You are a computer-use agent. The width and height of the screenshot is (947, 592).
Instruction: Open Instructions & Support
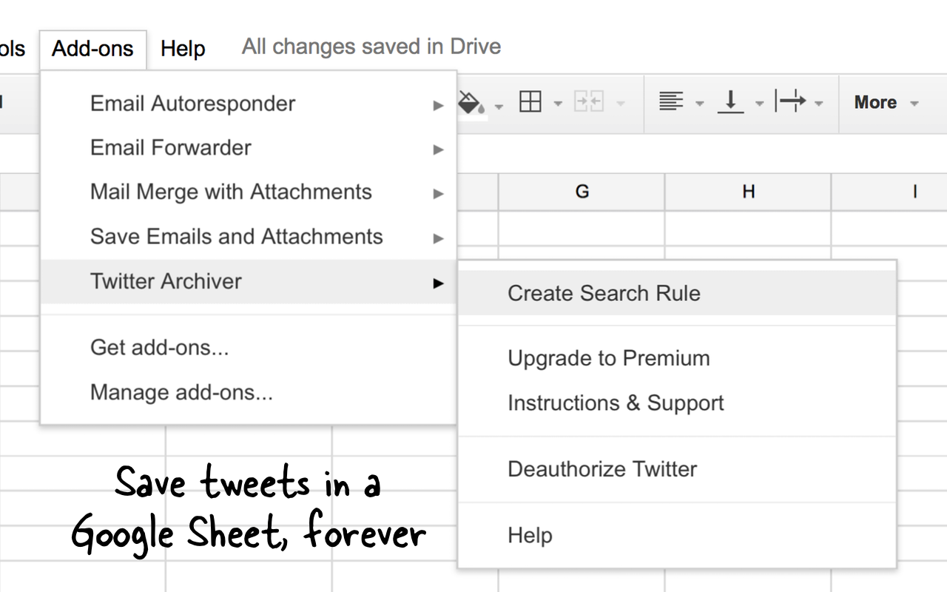pos(615,403)
